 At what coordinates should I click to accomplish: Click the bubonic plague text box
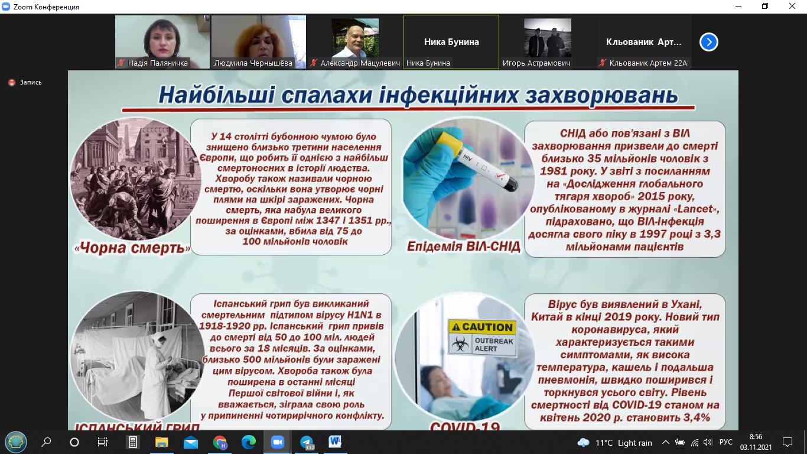click(291, 187)
